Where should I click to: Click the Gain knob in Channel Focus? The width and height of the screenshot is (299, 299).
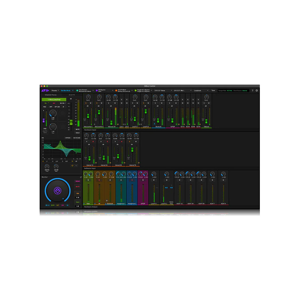tap(53, 114)
